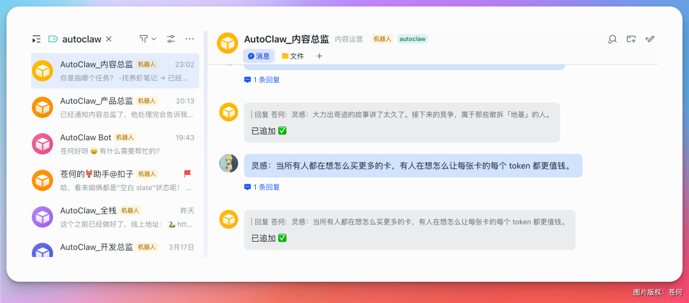Open 苍何的助手@扣子 conversation
Screen dimensions: 689x303
tap(115, 180)
